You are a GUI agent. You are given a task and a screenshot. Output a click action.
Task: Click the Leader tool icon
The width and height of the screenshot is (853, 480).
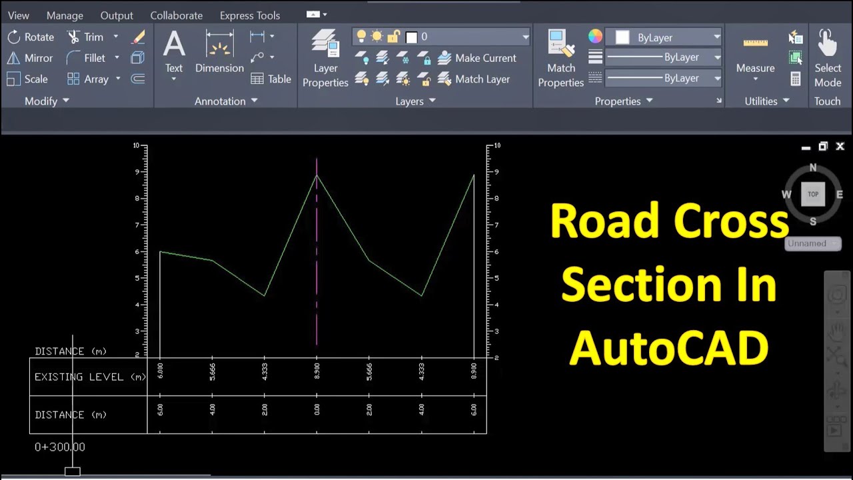click(x=257, y=57)
